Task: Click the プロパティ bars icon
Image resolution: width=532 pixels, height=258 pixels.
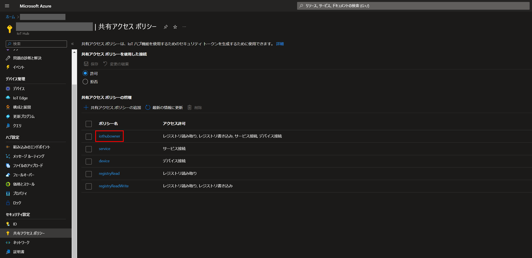Action: 8,194
